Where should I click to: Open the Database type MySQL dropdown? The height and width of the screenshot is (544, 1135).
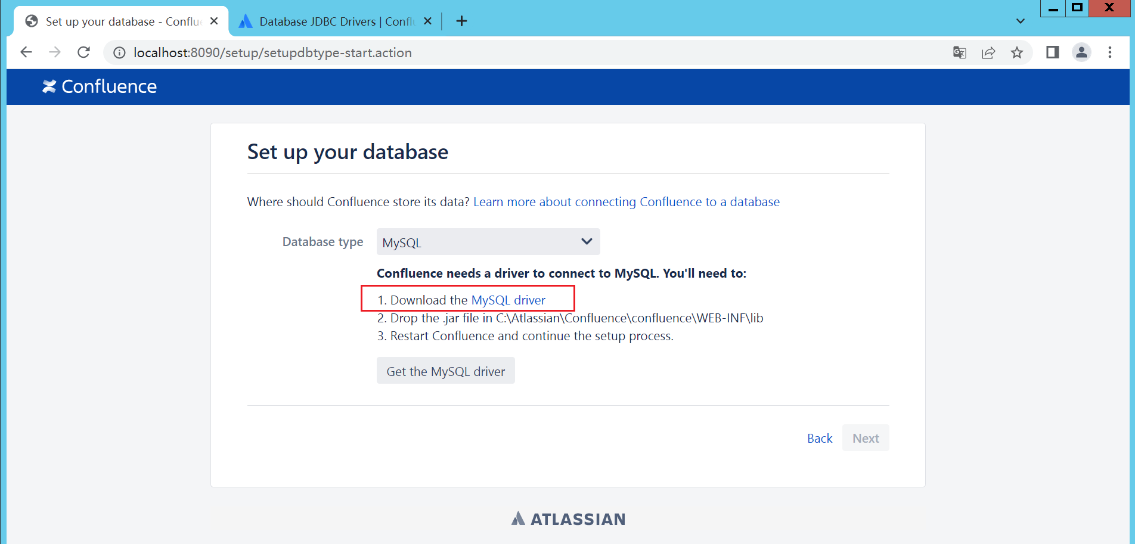pyautogui.click(x=488, y=242)
